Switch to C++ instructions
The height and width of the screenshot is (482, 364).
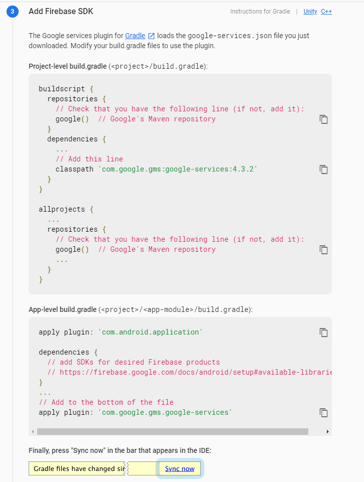[326, 12]
